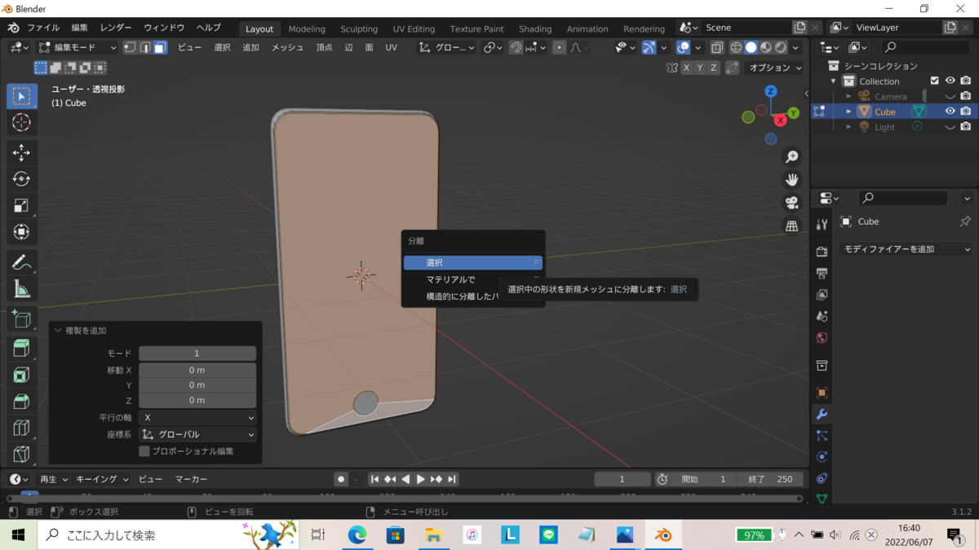Open the モディファイアーを追加 dropdown

click(906, 249)
